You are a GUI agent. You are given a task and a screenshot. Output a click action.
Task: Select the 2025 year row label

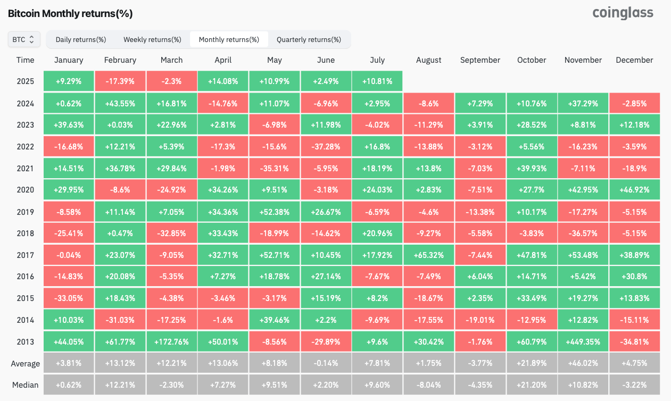coord(25,81)
